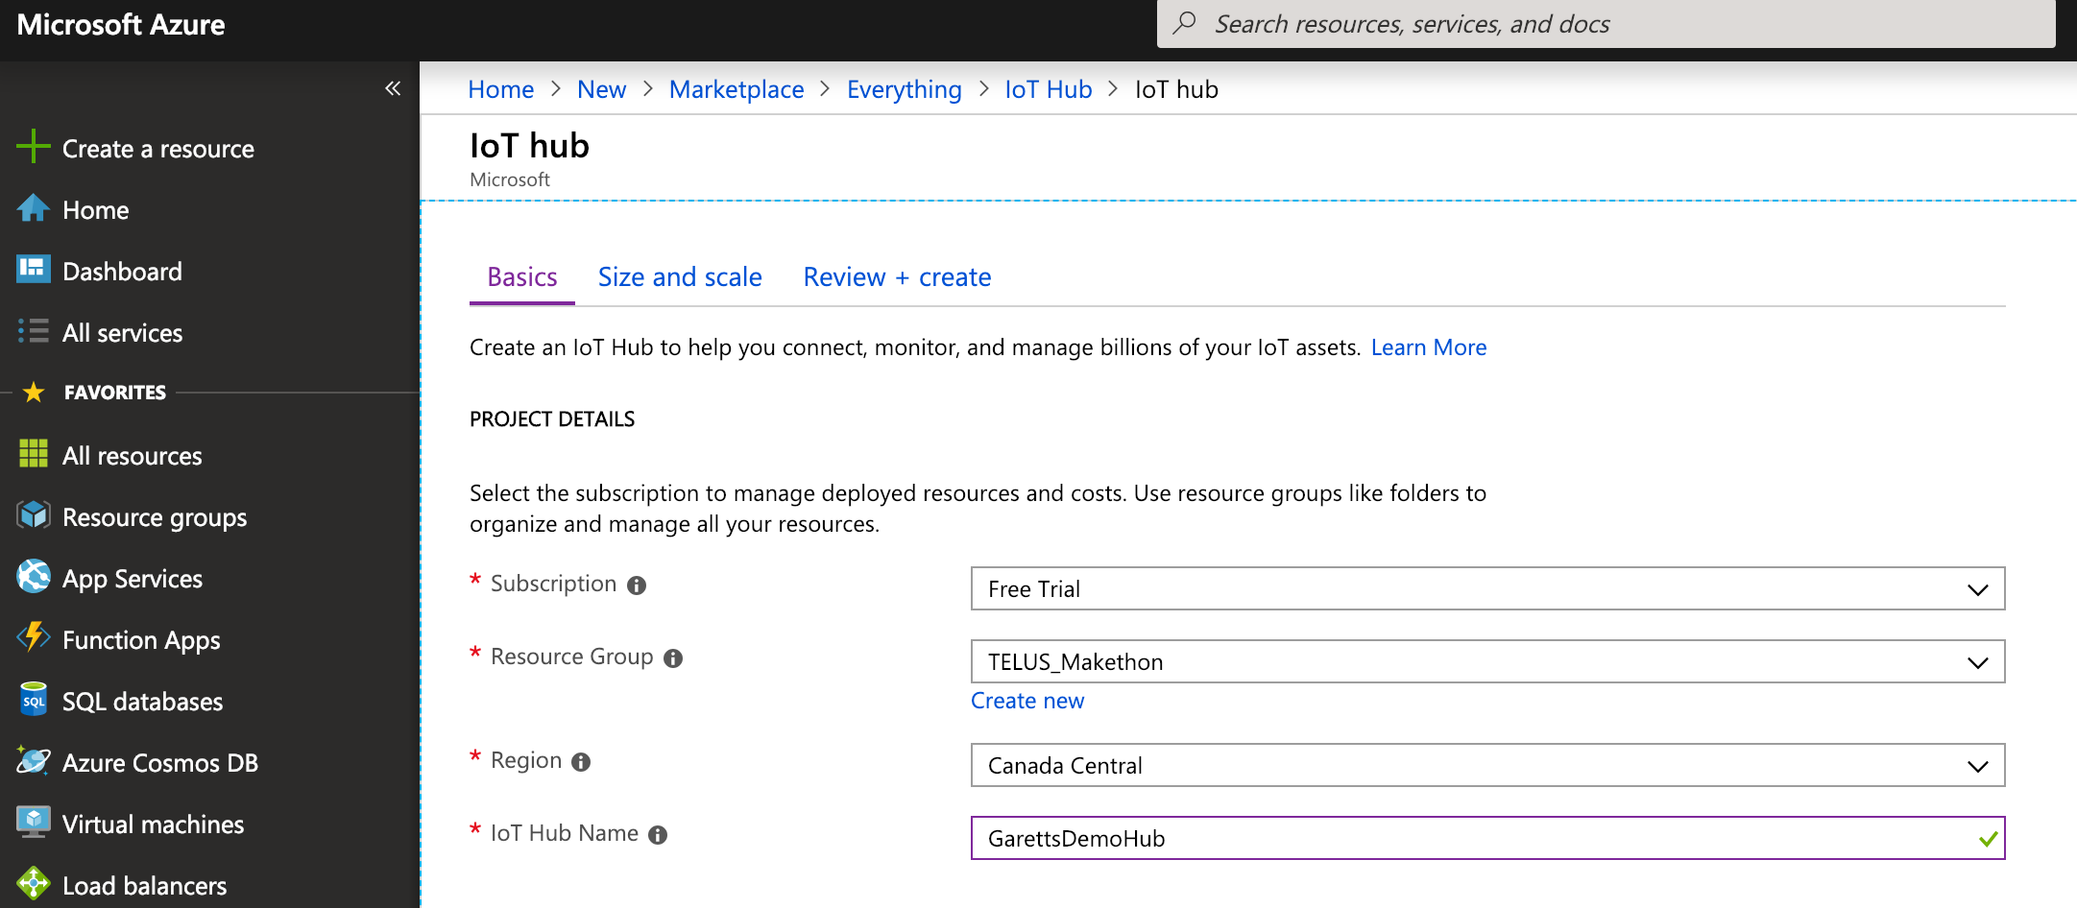Click the search magnifier icon
2077x908 pixels.
1185,23
